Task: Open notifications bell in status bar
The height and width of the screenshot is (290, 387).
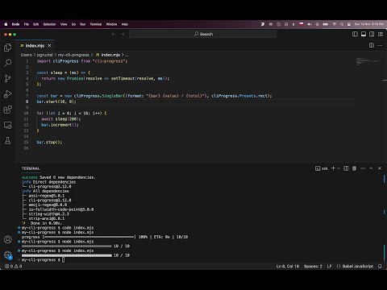Action: pos(380,267)
